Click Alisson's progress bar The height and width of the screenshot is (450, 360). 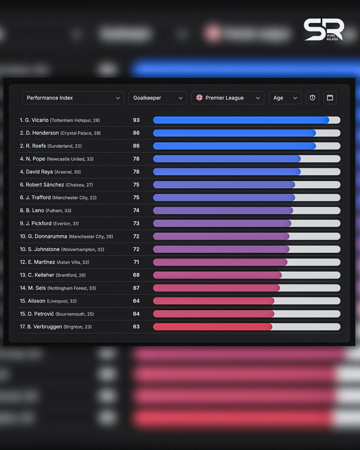point(214,301)
